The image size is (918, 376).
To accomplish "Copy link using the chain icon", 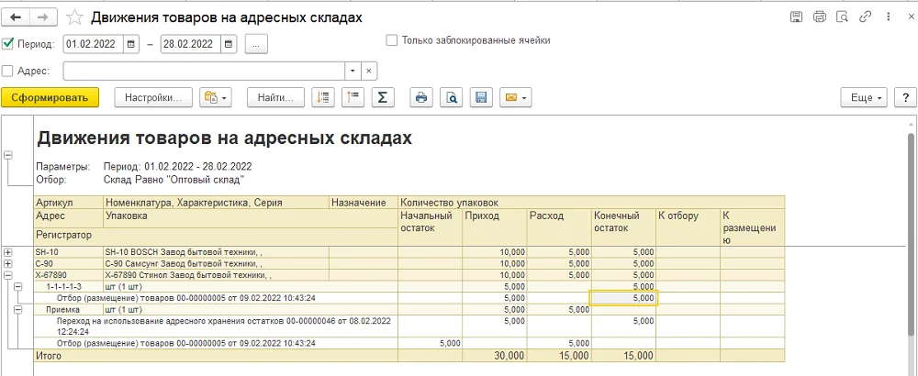I will pos(865,17).
